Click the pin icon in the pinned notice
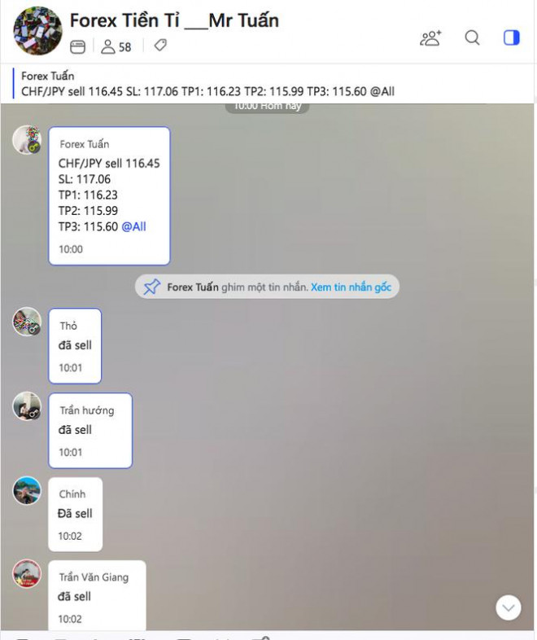This screenshot has width=537, height=640. tap(151, 287)
